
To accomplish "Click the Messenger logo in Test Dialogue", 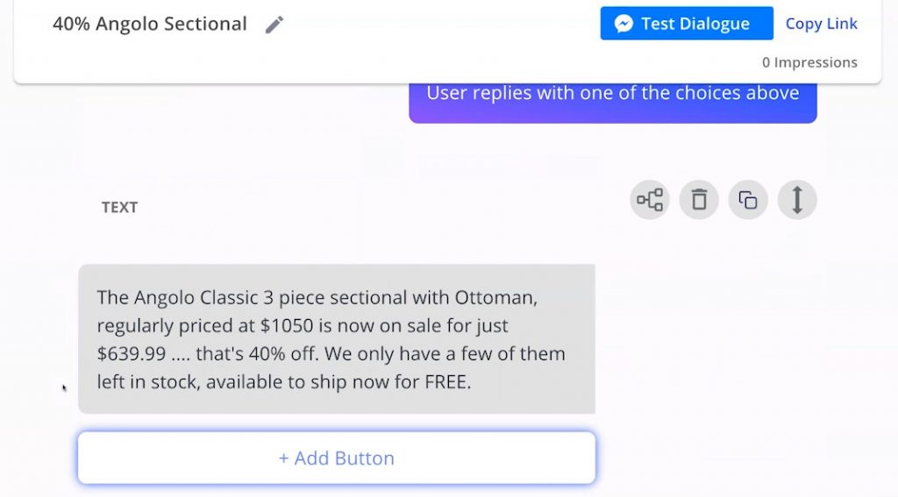I will [624, 24].
